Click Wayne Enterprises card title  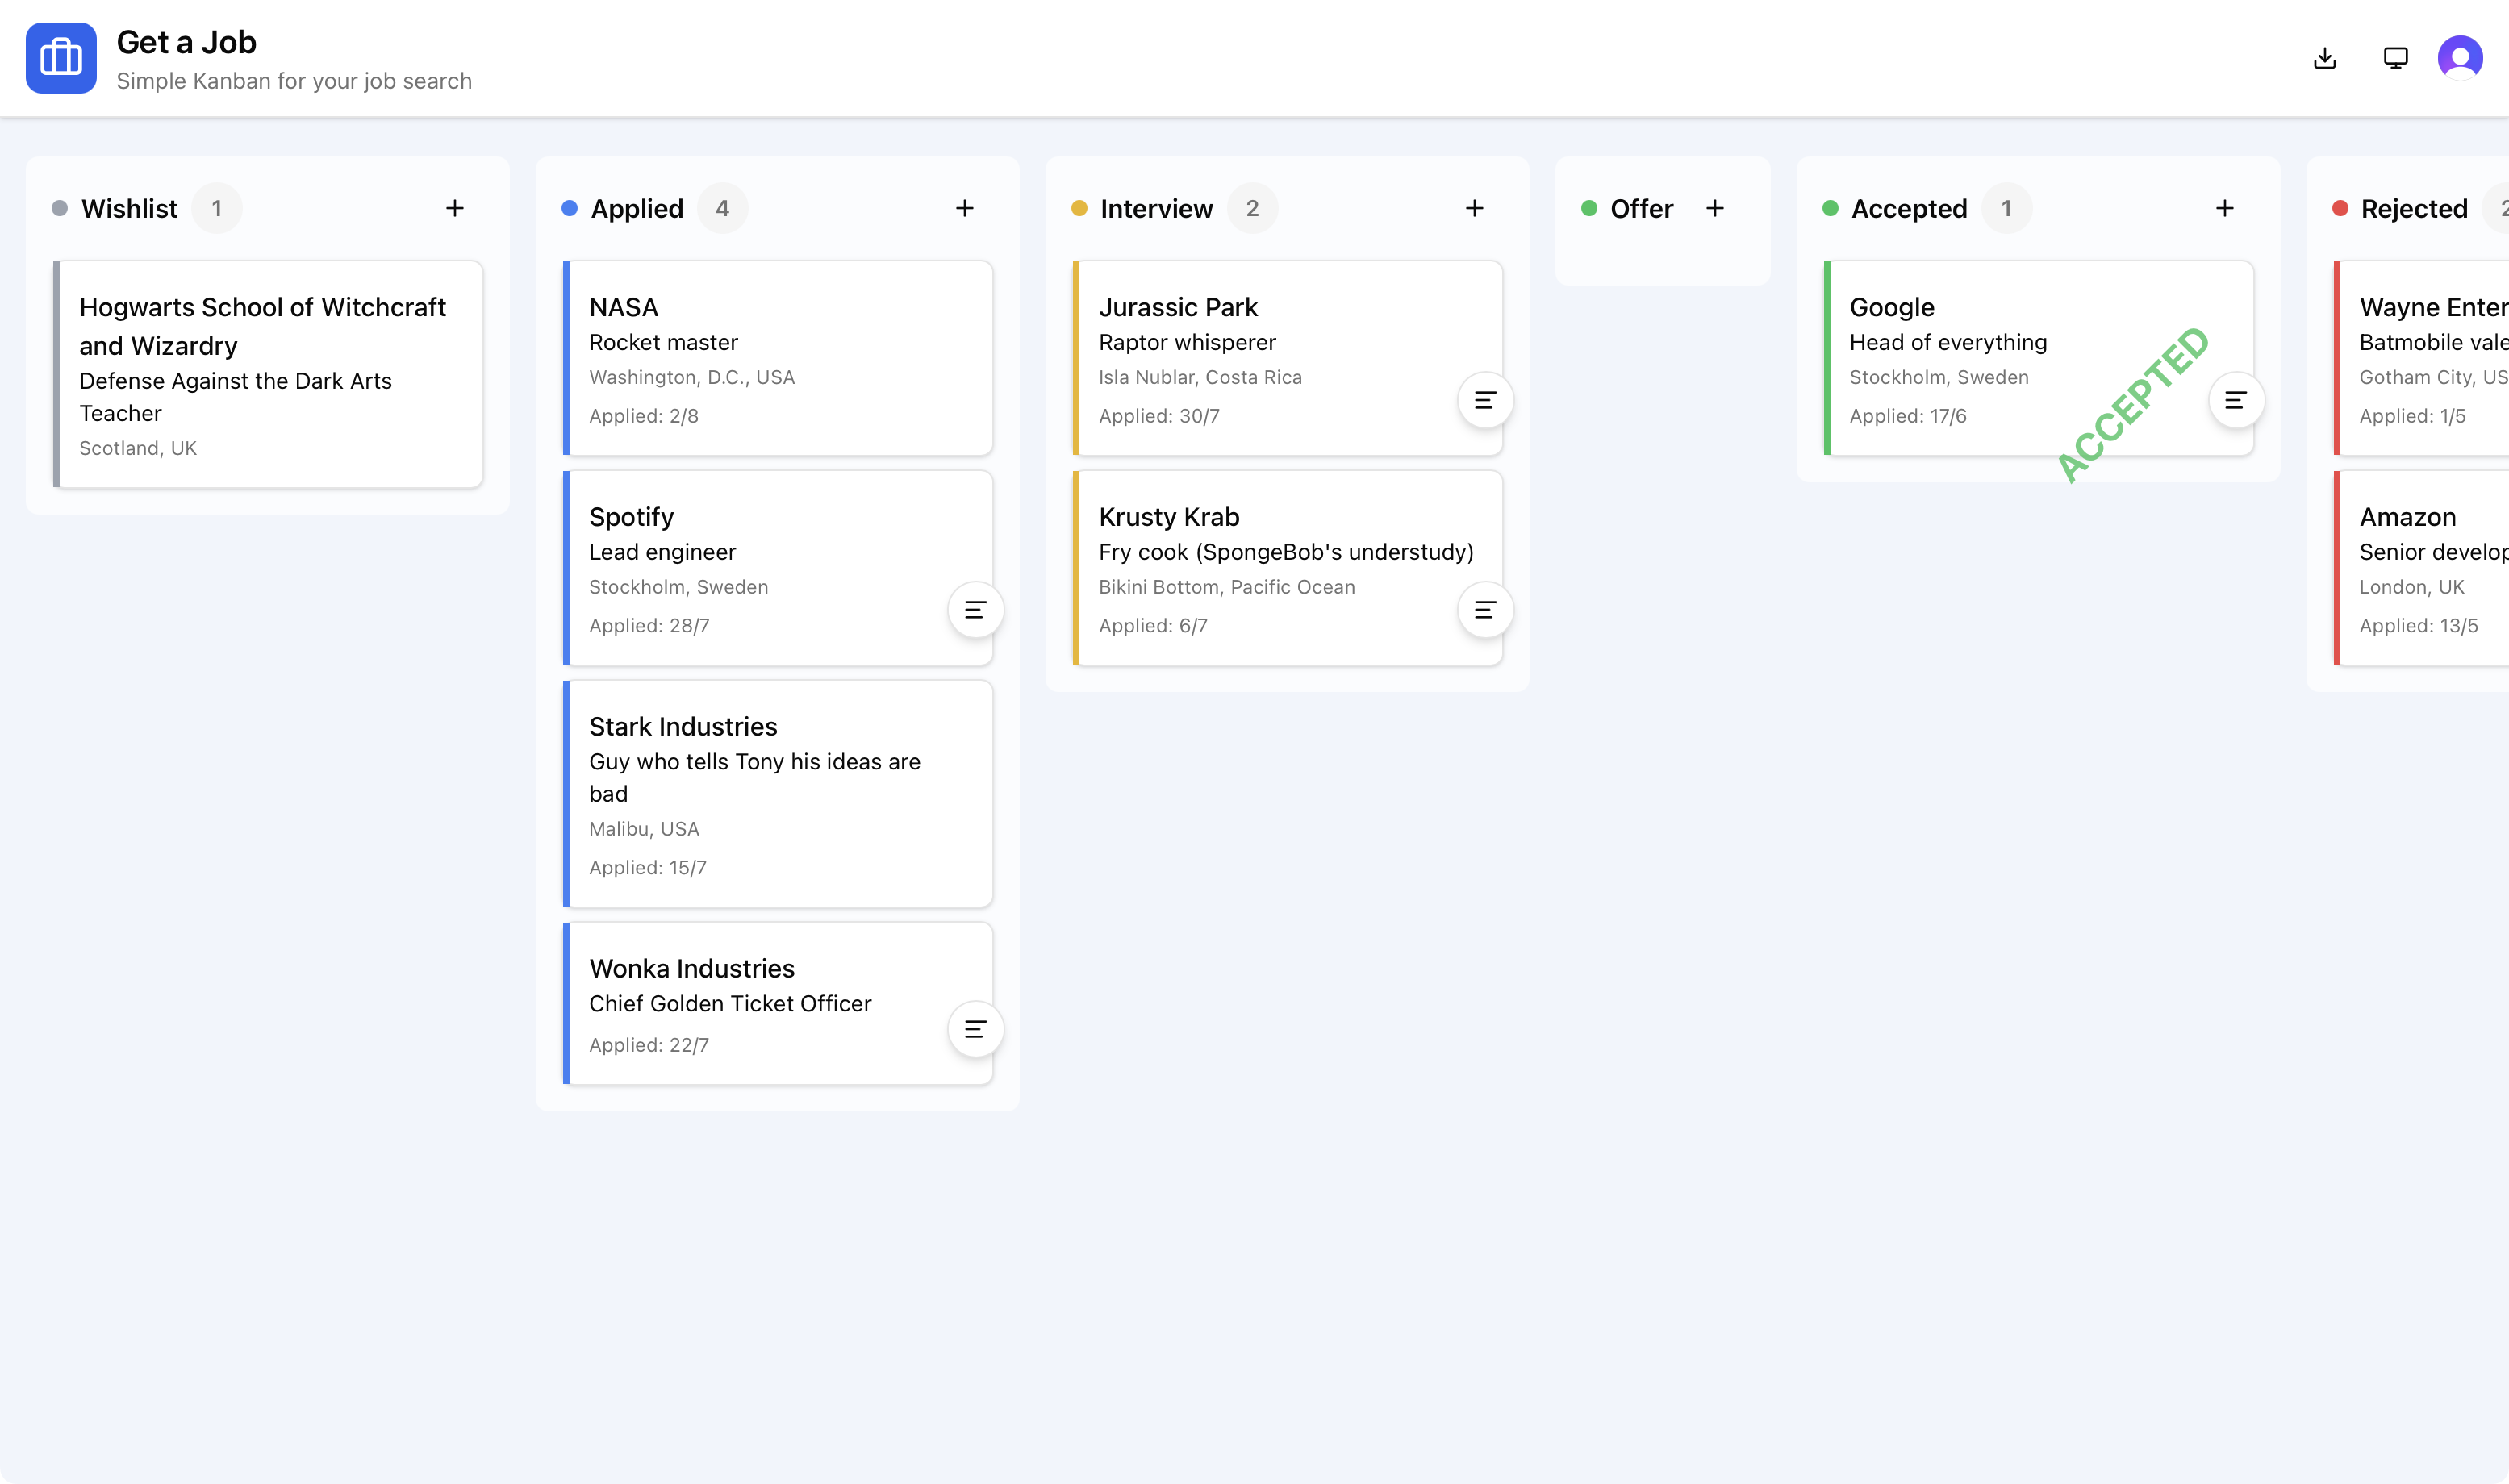pyautogui.click(x=2434, y=307)
